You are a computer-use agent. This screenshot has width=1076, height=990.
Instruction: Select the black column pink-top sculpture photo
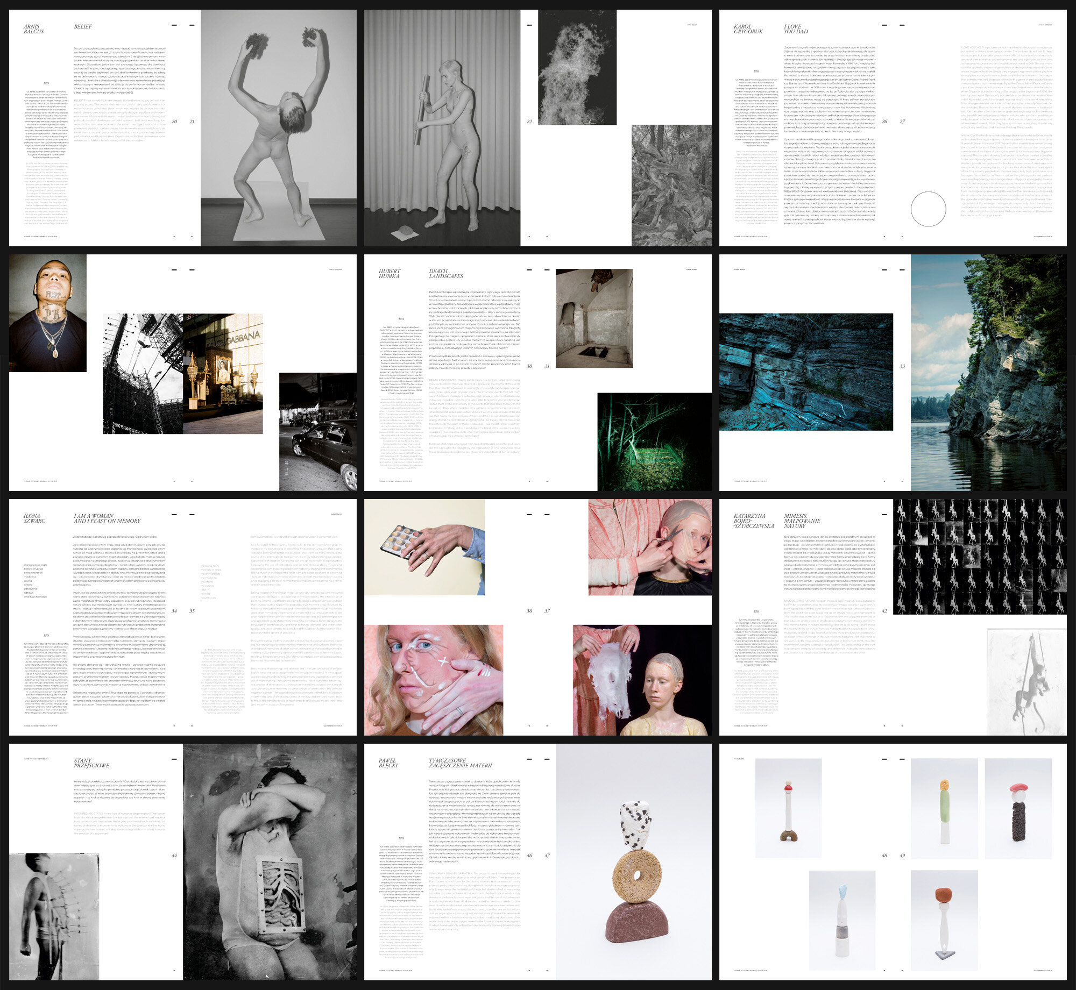pos(1018,808)
